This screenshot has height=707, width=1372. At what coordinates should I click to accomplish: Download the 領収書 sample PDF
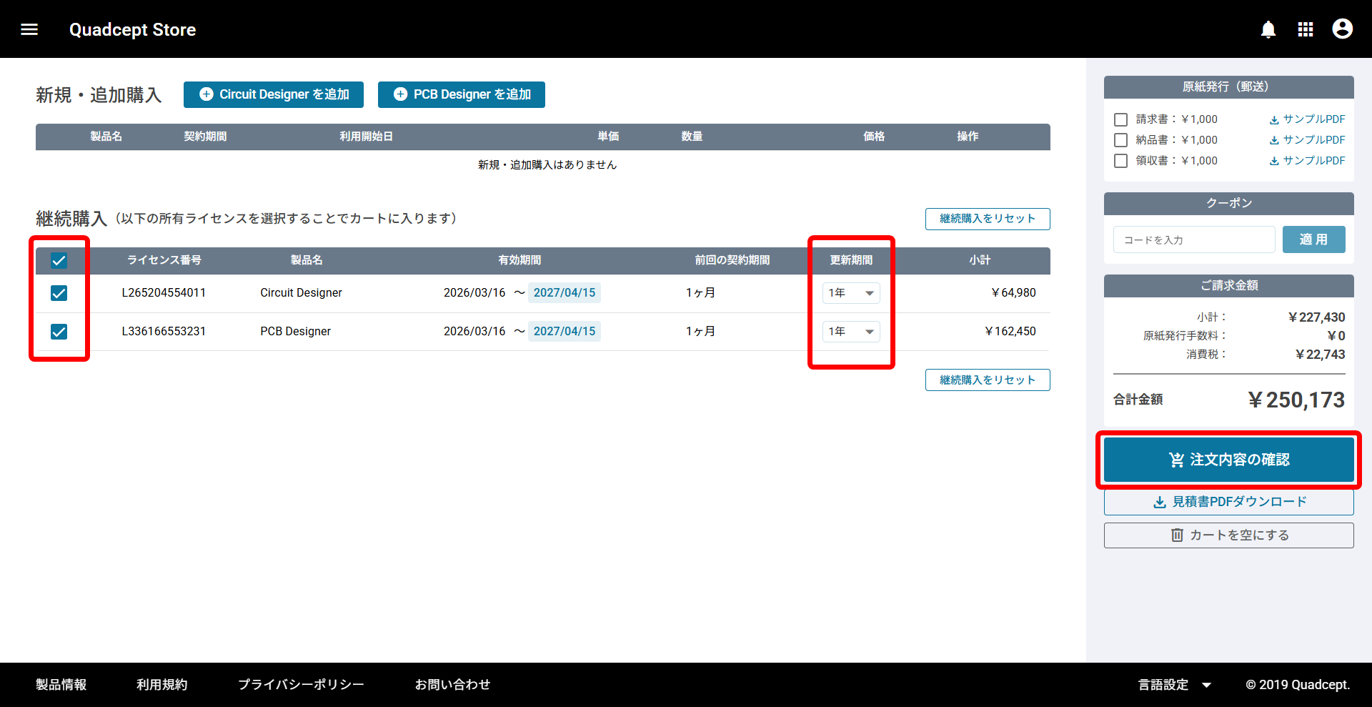[x=1307, y=161]
